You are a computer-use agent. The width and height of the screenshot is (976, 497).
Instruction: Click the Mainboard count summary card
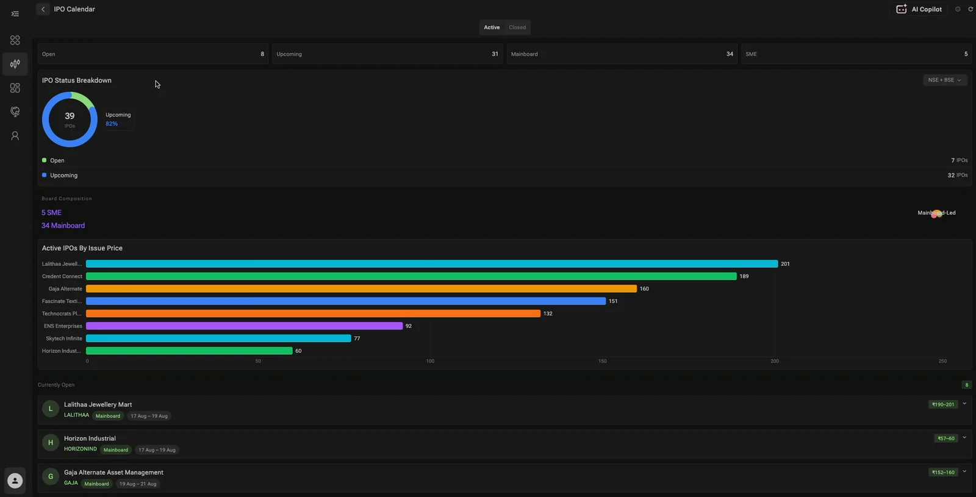[x=622, y=54]
